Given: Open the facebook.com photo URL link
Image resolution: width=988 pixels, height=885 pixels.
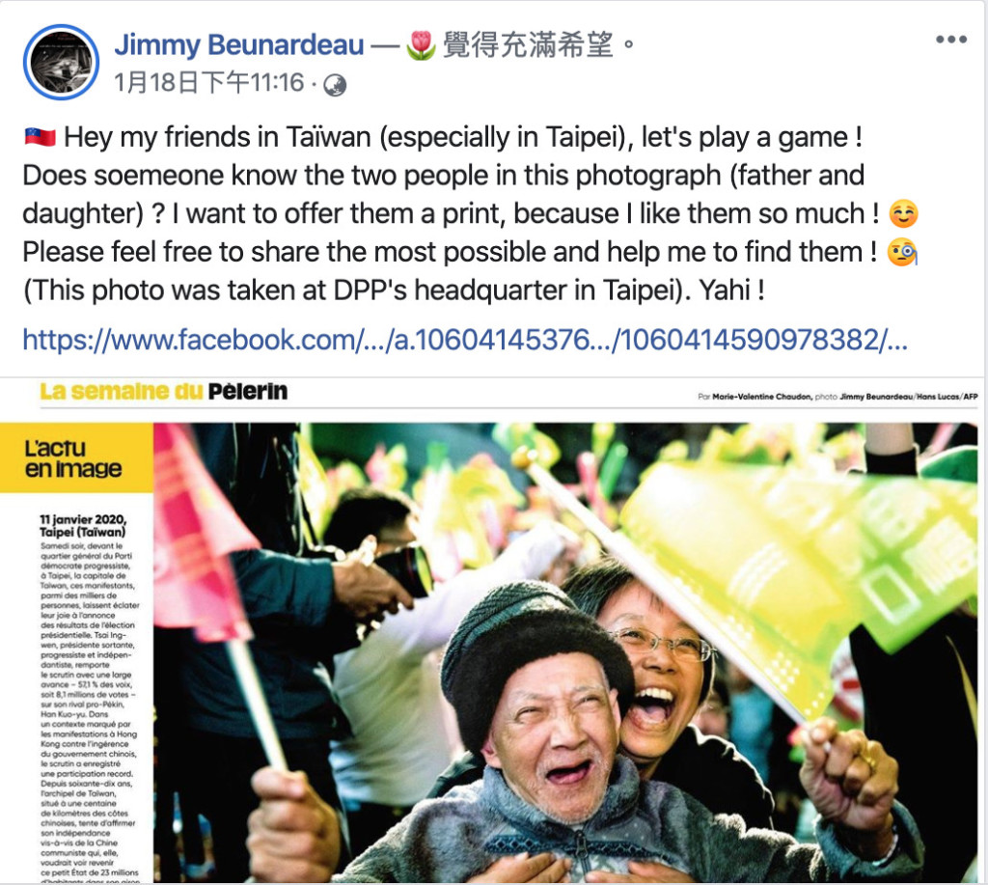Looking at the screenshot, I should click(465, 340).
